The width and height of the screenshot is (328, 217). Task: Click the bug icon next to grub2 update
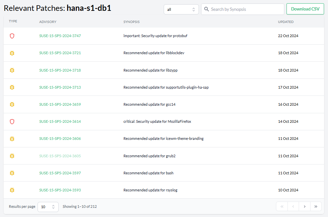pyautogui.click(x=12, y=156)
